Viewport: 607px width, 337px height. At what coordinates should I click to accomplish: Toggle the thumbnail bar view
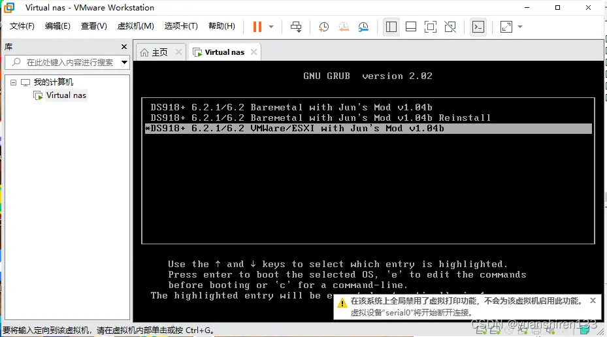[411, 27]
